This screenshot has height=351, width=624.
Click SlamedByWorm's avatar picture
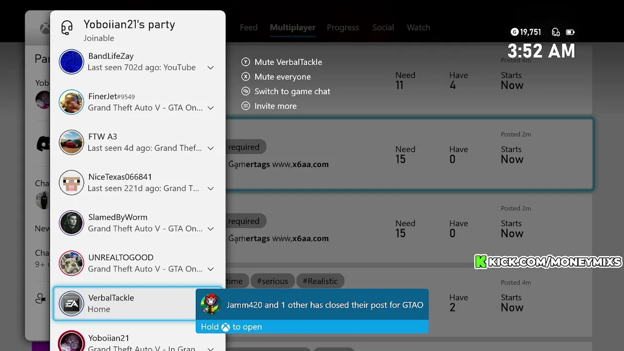pyautogui.click(x=71, y=223)
